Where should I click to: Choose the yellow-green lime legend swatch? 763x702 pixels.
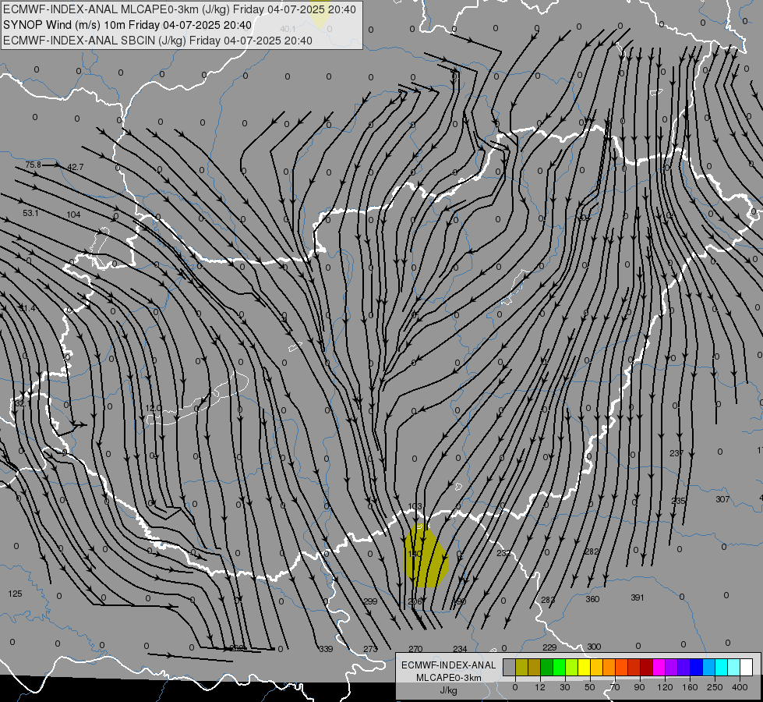572,667
